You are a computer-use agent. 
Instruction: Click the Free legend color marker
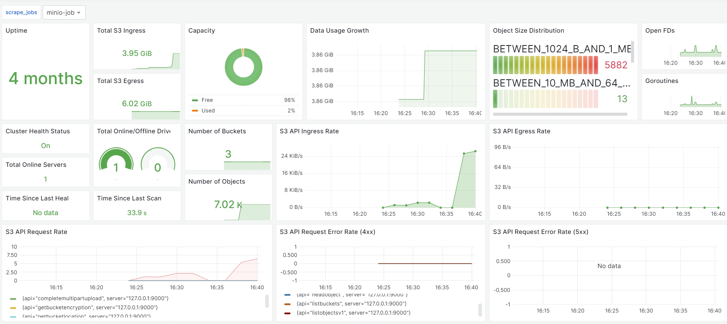coord(195,100)
